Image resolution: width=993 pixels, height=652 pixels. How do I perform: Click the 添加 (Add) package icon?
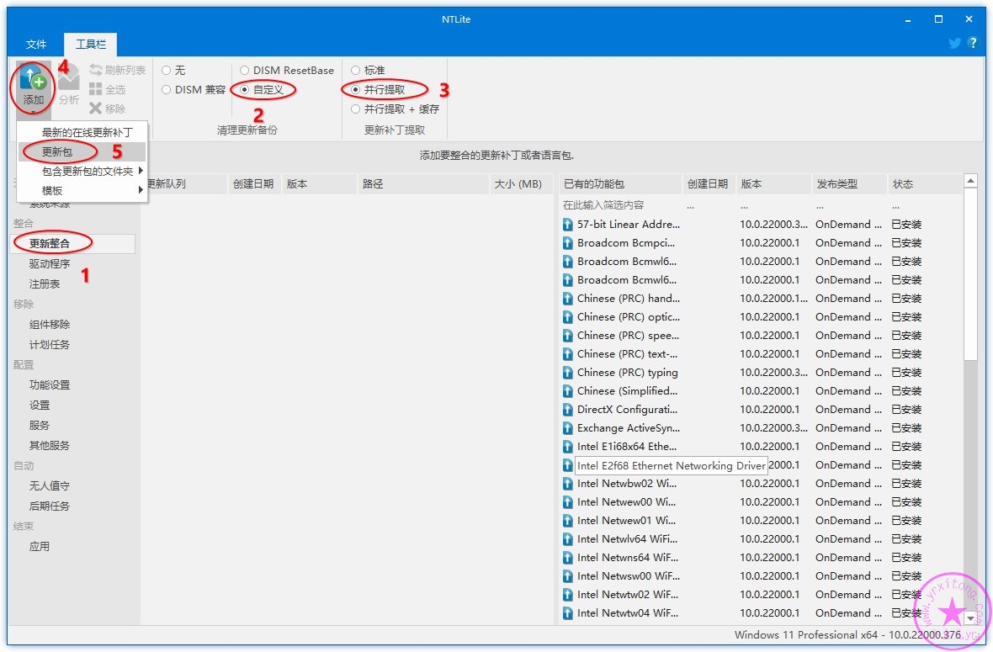tap(33, 78)
